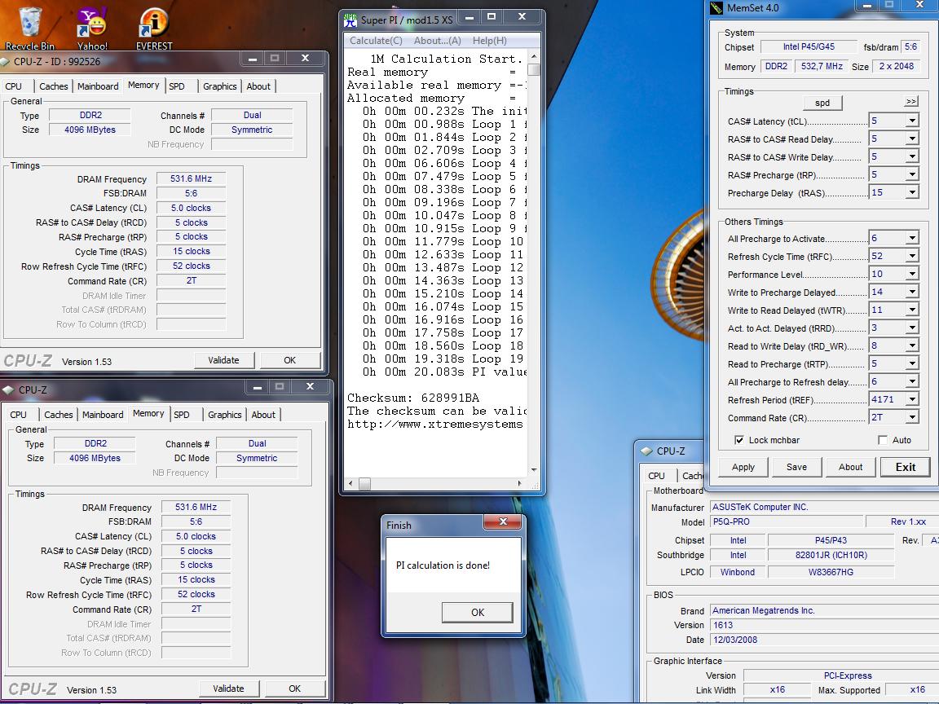939x704 pixels.
Task: Click the MemSet 4.0 title bar icon
Action: [716, 8]
